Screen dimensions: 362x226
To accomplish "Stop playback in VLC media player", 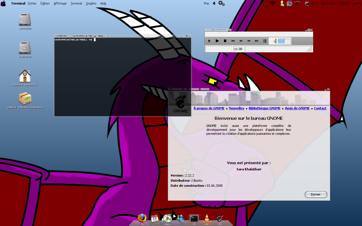I will 225,41.
